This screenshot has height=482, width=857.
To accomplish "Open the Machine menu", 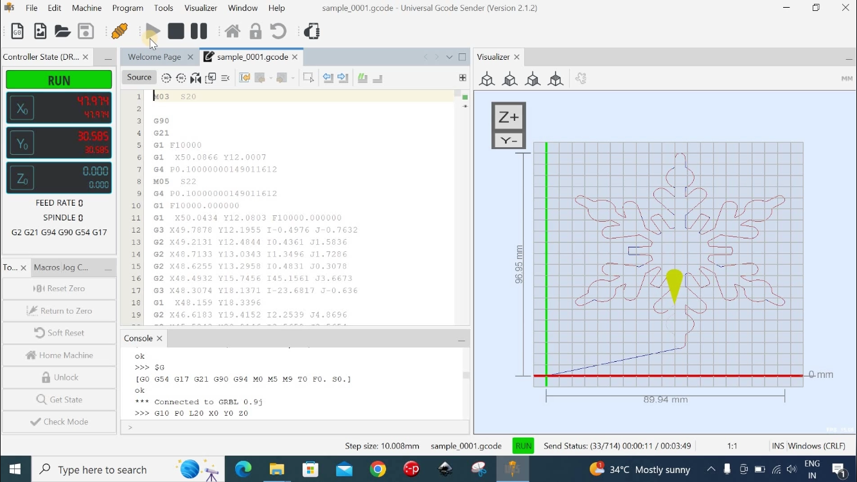I will tap(87, 8).
